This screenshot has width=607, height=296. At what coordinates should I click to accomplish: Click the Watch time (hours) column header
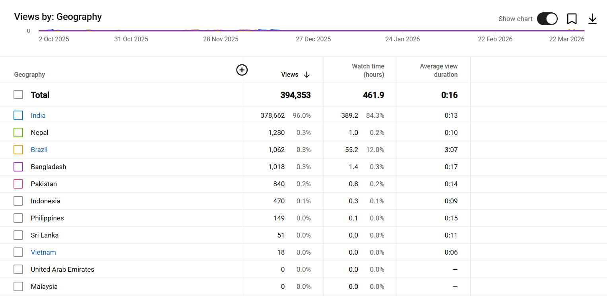click(368, 70)
